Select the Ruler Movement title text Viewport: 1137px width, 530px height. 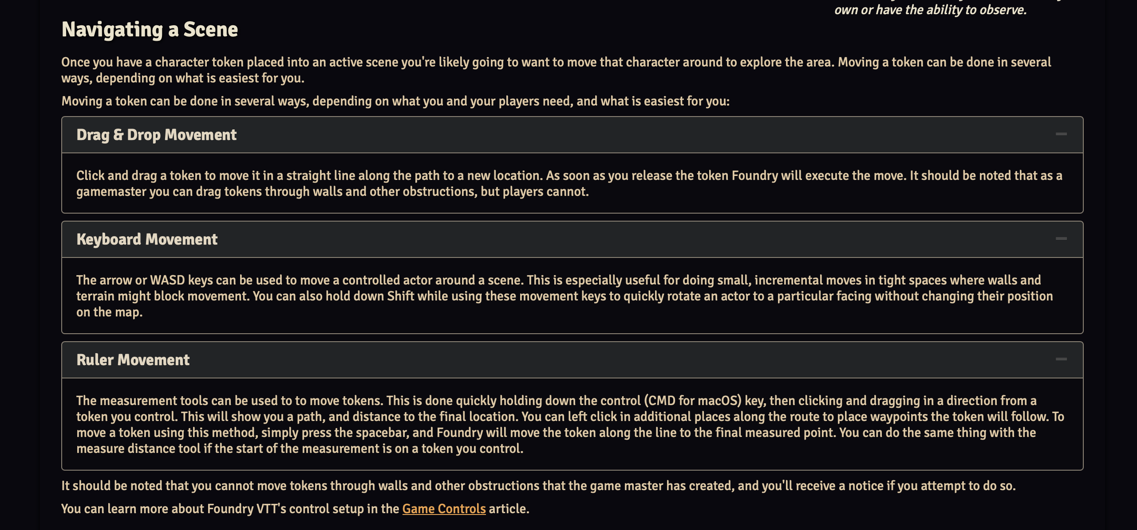coord(134,359)
